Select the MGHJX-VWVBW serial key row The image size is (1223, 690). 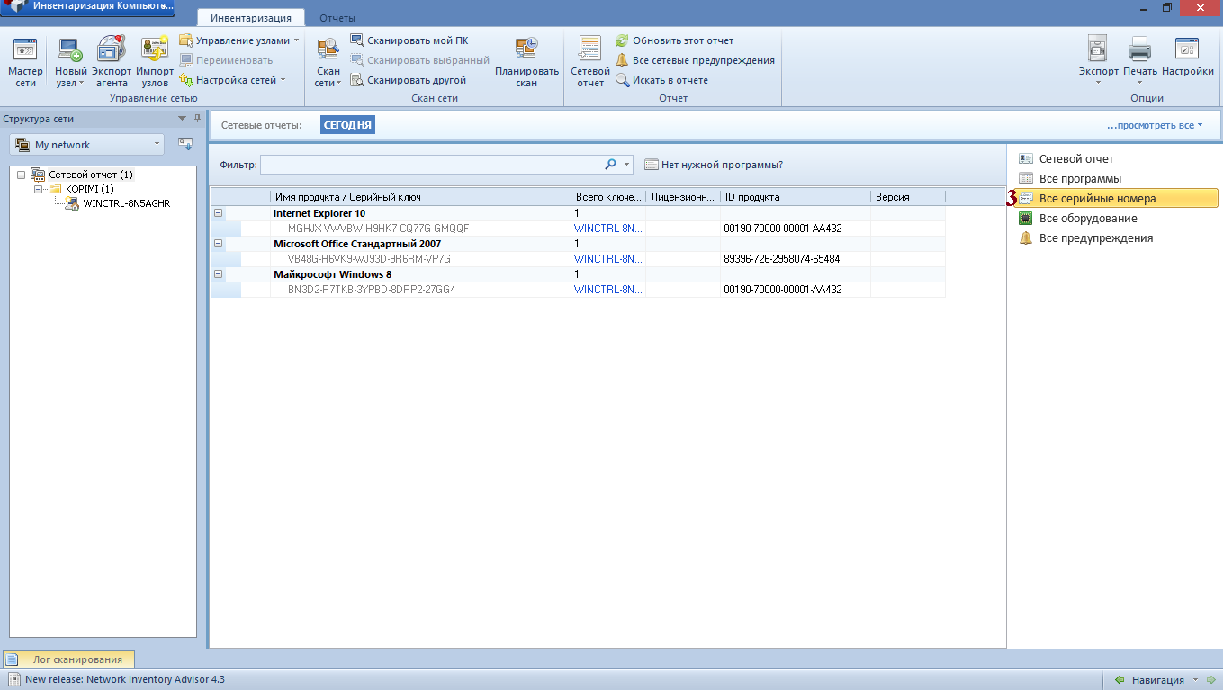(x=578, y=229)
